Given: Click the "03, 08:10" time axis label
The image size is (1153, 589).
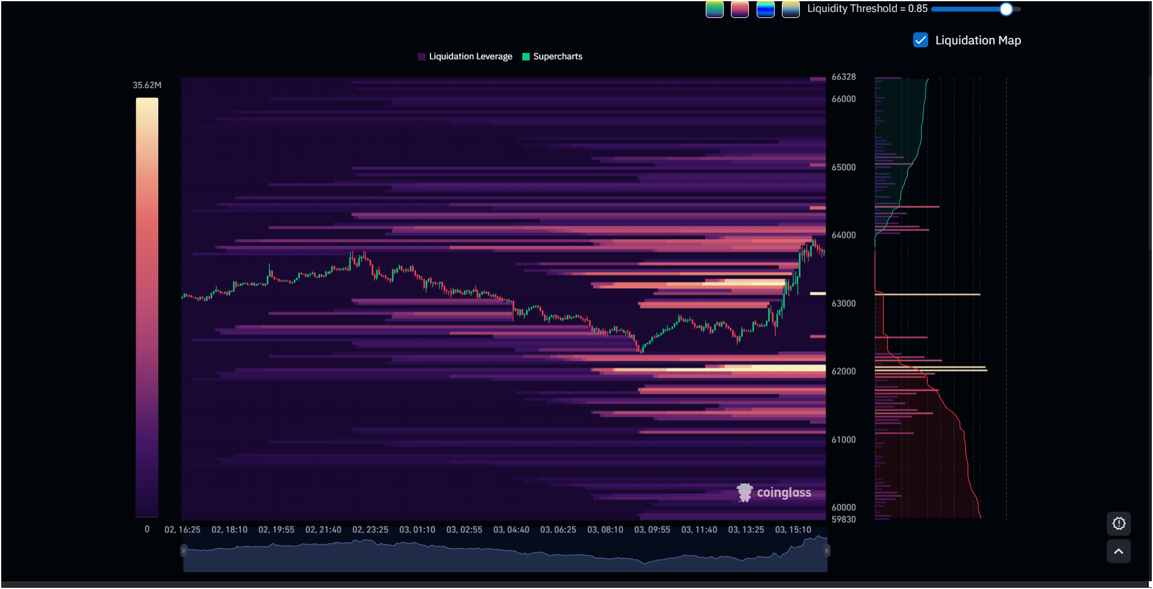Looking at the screenshot, I should click(x=605, y=530).
